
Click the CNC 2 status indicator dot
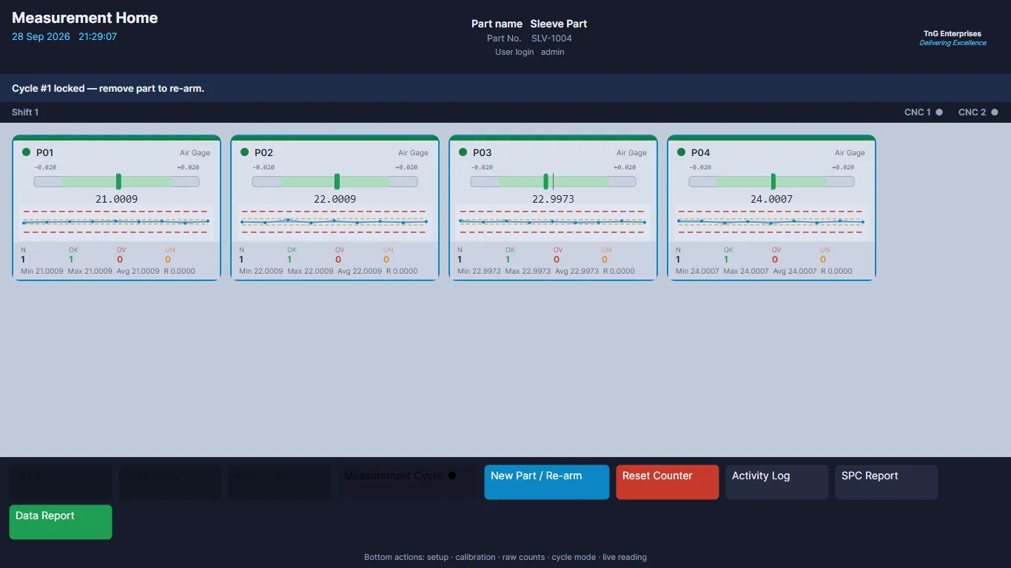click(995, 112)
